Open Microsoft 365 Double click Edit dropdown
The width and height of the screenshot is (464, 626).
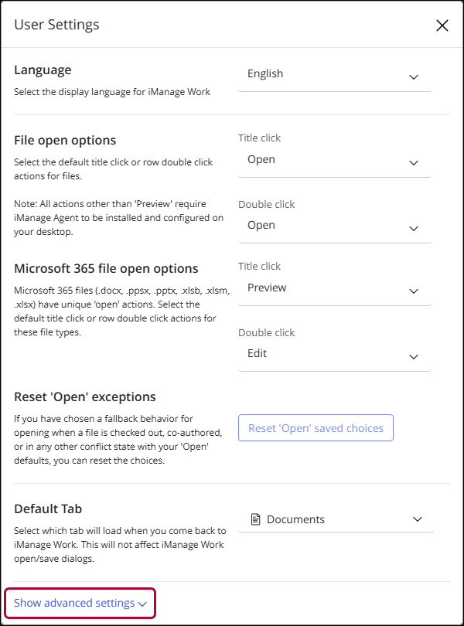pos(335,355)
